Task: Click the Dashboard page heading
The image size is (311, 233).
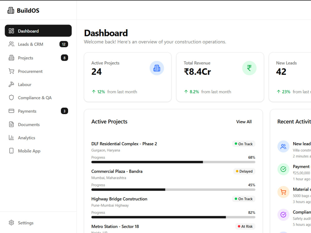Action: coord(106,33)
